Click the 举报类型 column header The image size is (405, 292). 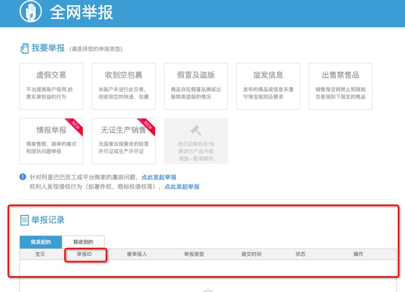pos(194,254)
